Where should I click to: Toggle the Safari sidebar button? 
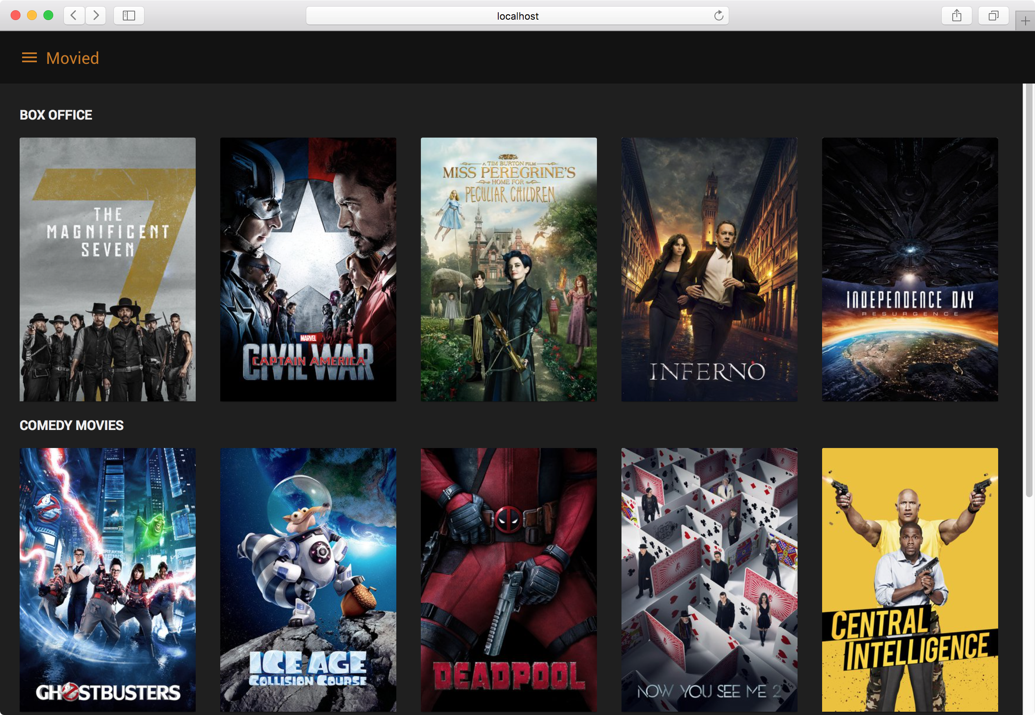129,16
